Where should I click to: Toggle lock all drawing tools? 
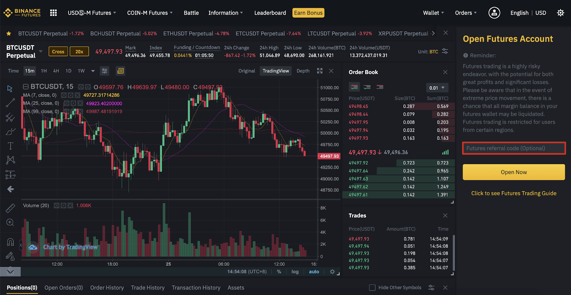click(10, 256)
